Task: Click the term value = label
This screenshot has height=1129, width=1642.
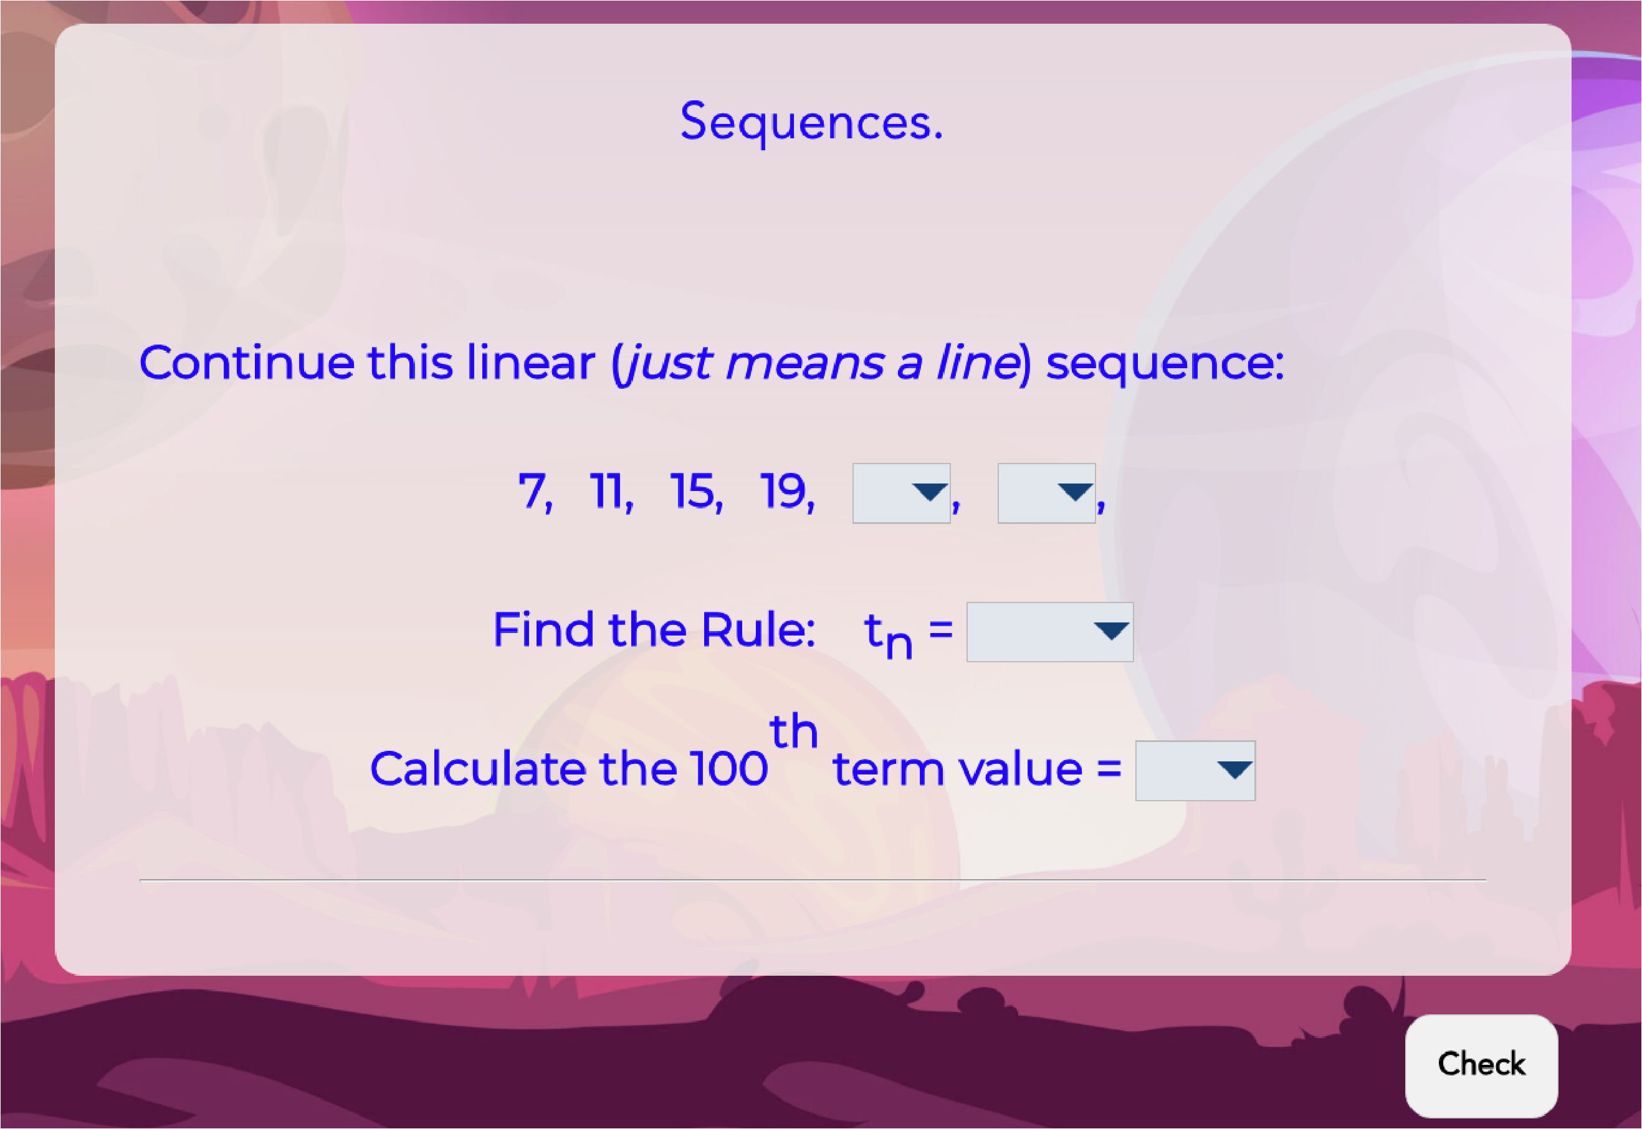Action: (977, 769)
